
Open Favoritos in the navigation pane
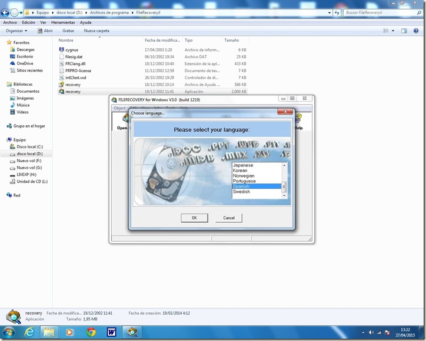[x=21, y=42]
